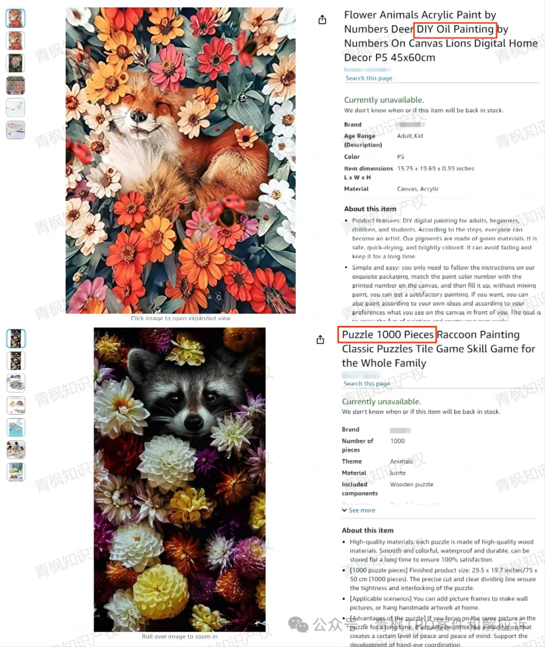Screen dimensions: 545x647
Task: Click share icon beside fox painting listing
Action: click(322, 20)
